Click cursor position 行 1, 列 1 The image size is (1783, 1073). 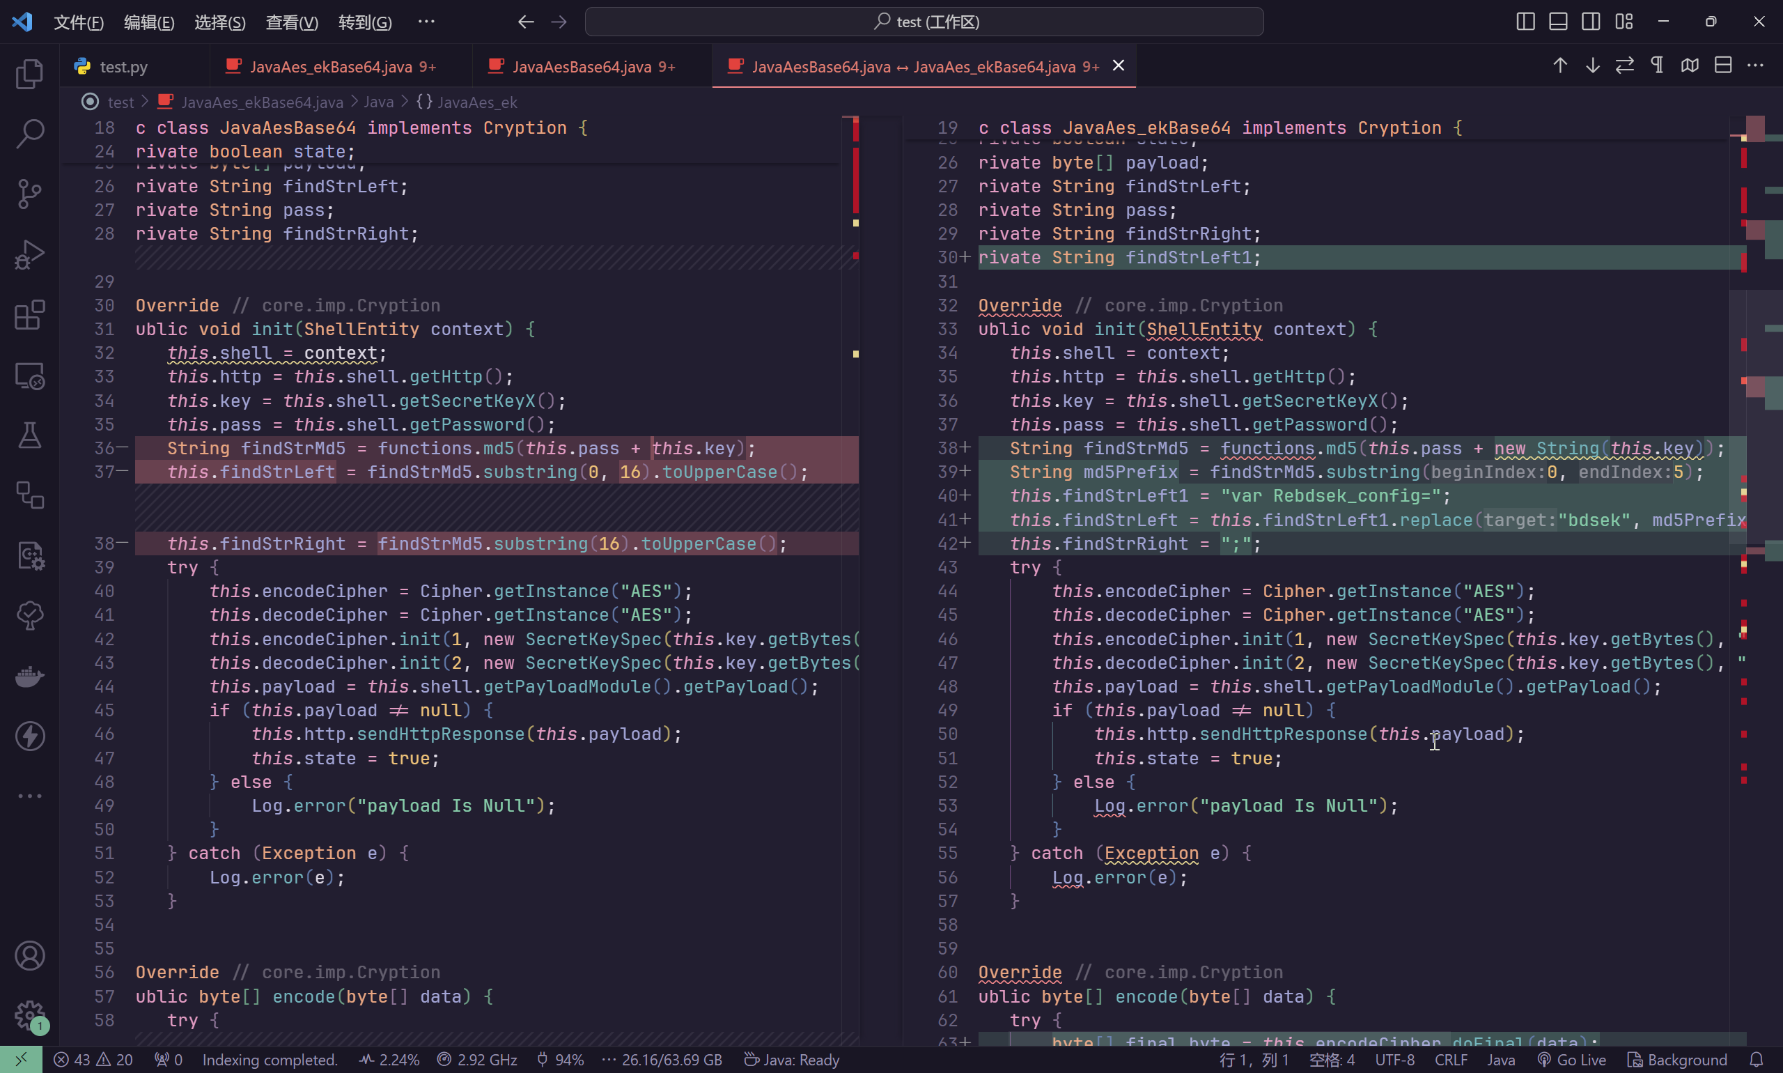1254,1059
